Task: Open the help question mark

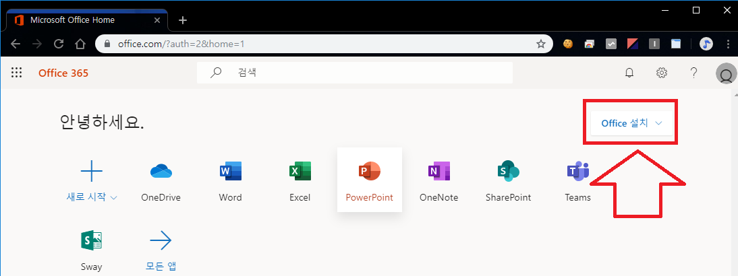Action: tap(693, 73)
